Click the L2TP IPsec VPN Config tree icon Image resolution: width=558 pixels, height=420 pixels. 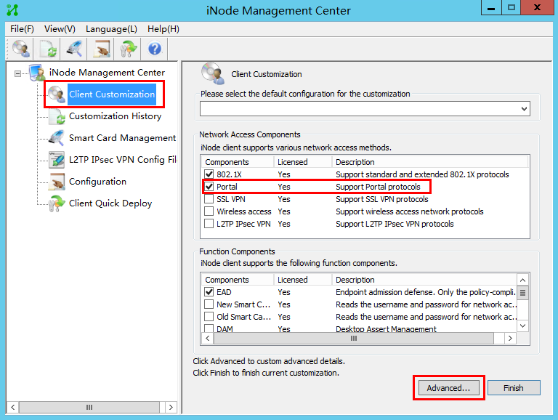tap(57, 159)
